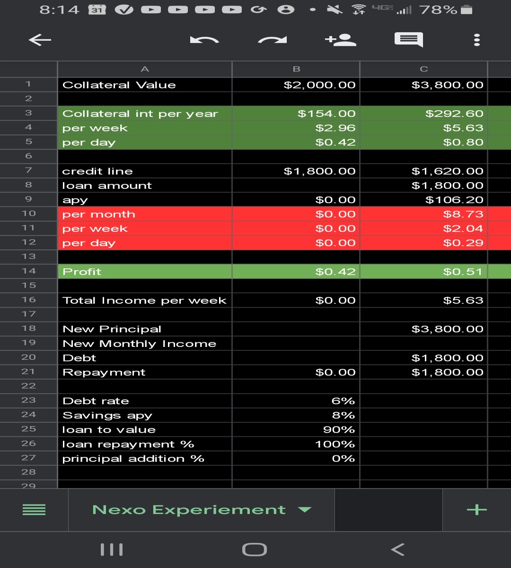Open the share/add people icon
Viewport: 511px width, 568px height.
click(341, 40)
